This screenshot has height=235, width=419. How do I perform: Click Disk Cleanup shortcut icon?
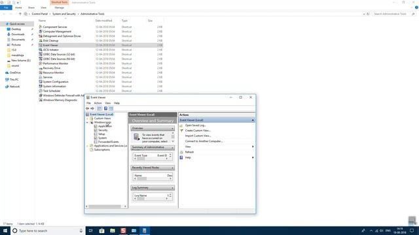tap(41, 40)
